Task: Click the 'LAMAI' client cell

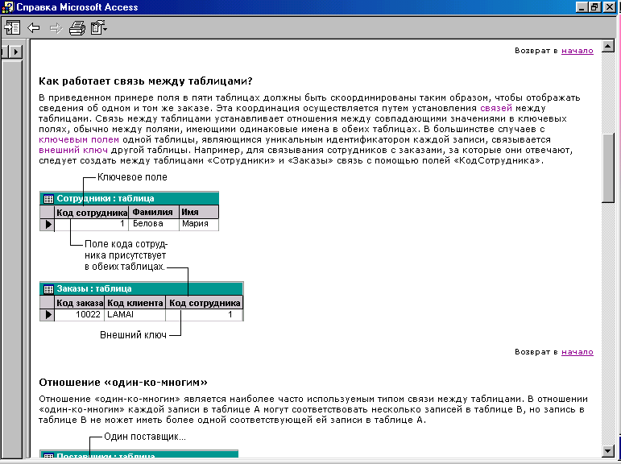Action: click(135, 315)
